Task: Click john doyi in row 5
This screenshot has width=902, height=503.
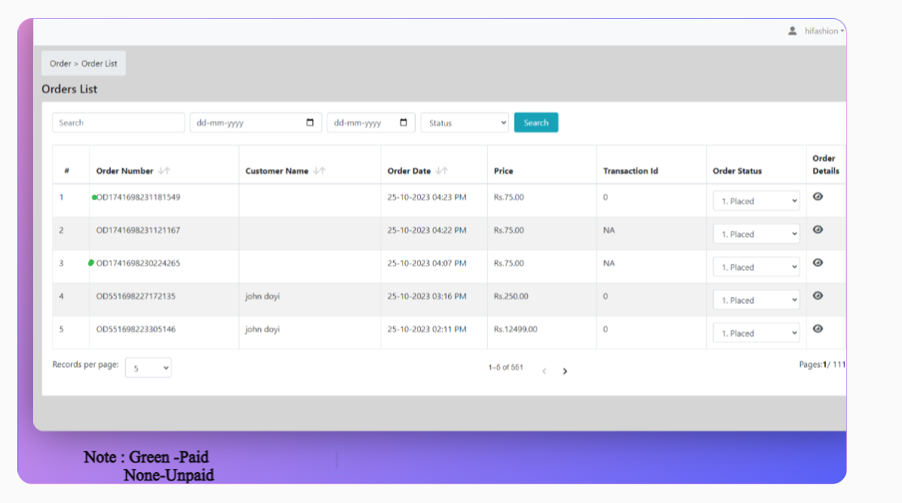Action: pyautogui.click(x=262, y=330)
